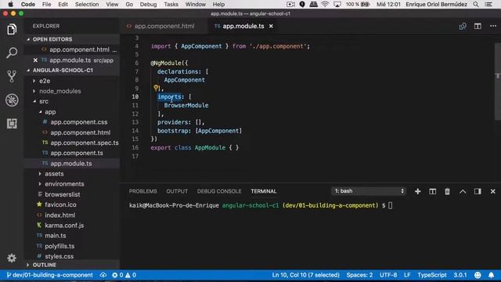Click TypeScript version 3.0.1

click(x=460, y=275)
